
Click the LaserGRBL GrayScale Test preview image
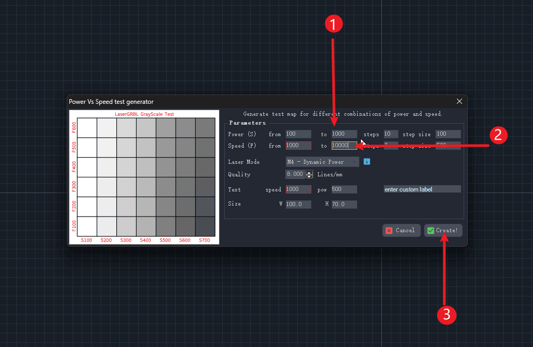tap(144, 176)
